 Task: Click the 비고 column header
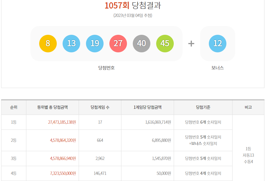pos(248,107)
